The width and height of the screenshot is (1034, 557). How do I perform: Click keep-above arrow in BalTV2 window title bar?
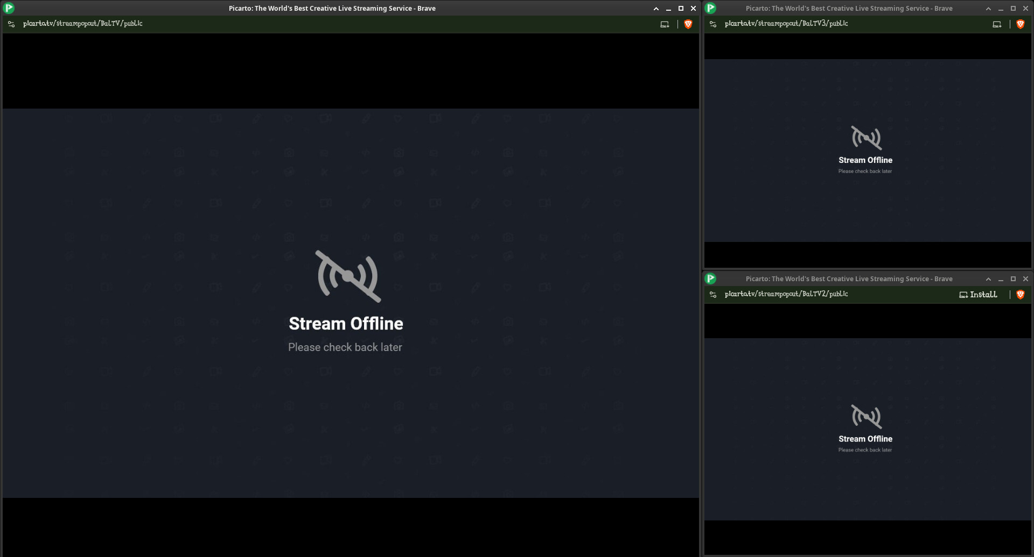(x=988, y=279)
